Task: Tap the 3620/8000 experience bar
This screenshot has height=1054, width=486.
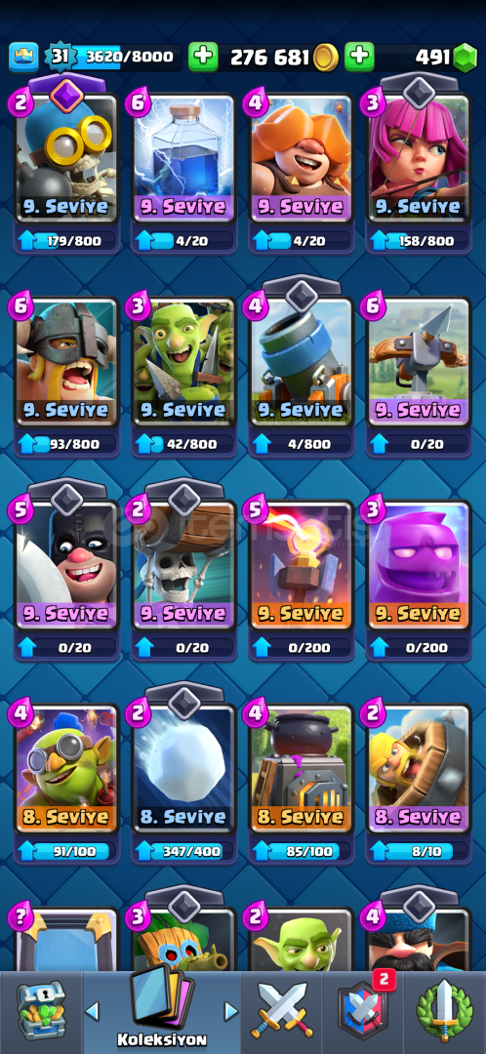Action: pyautogui.click(x=126, y=58)
